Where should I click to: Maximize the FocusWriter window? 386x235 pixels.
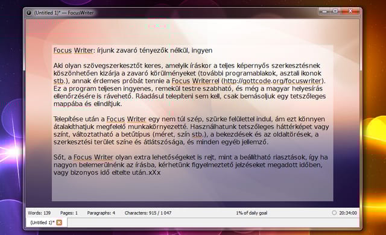coord(335,11)
